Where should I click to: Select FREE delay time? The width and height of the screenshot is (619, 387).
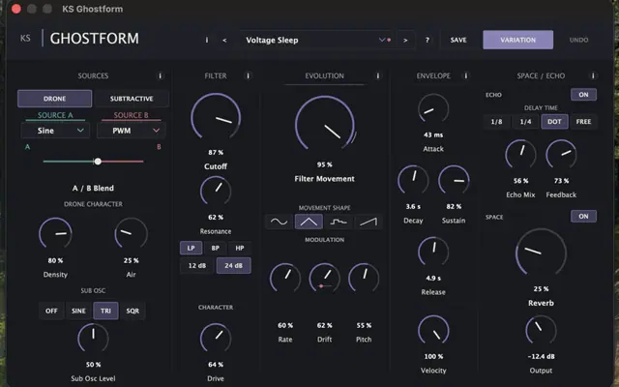583,122
